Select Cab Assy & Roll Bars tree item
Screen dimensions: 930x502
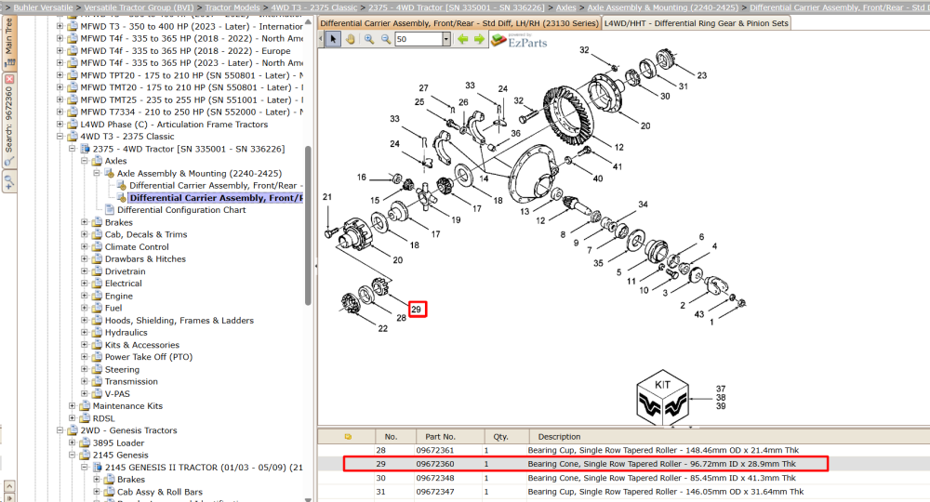tap(160, 492)
